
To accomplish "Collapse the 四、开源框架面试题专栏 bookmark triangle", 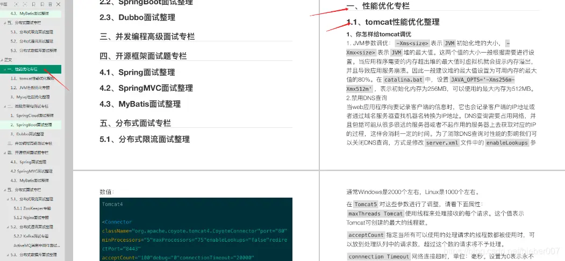I will (x=4, y=153).
